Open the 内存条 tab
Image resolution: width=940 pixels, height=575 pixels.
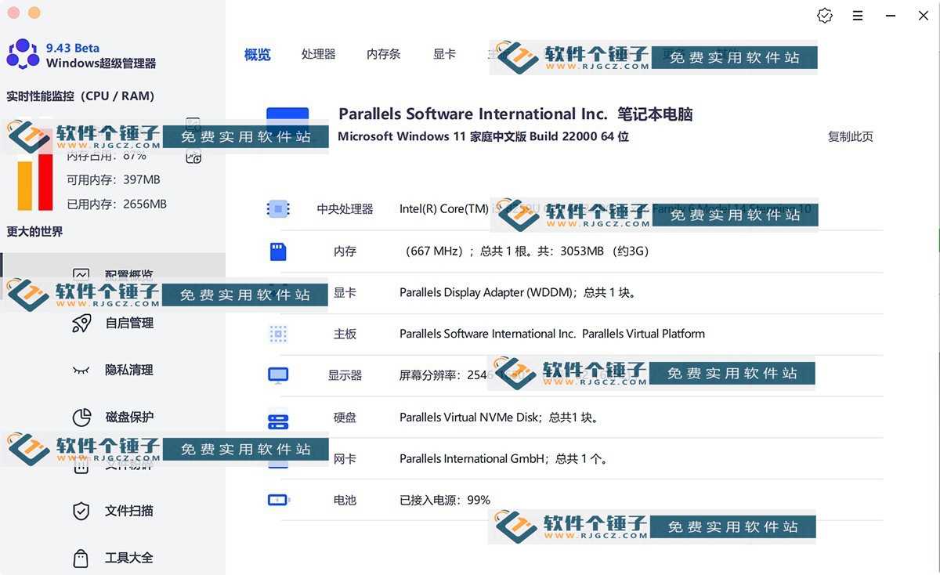(x=383, y=54)
